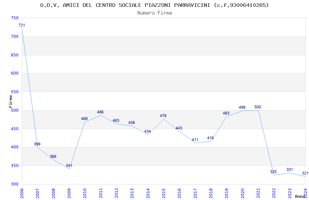Click the subtitle Numero Firme
Screen dimensions: 309x200
coord(155,13)
